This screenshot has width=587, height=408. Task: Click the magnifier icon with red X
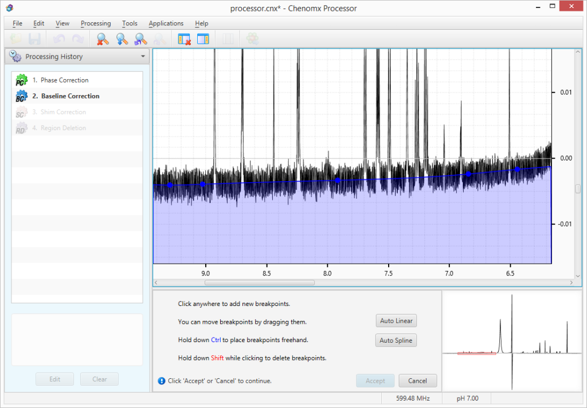(103, 39)
